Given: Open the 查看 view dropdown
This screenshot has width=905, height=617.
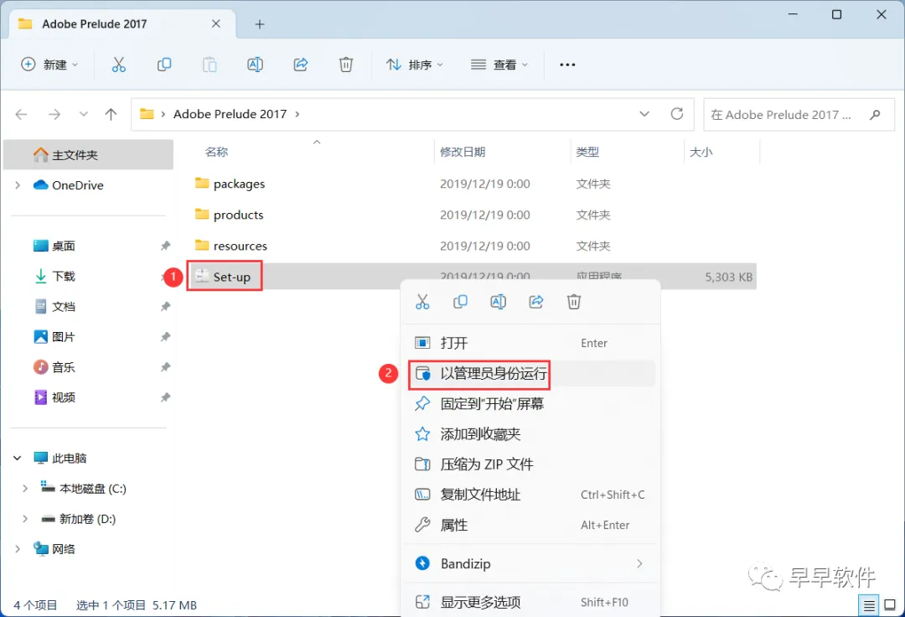Looking at the screenshot, I should pos(499,65).
